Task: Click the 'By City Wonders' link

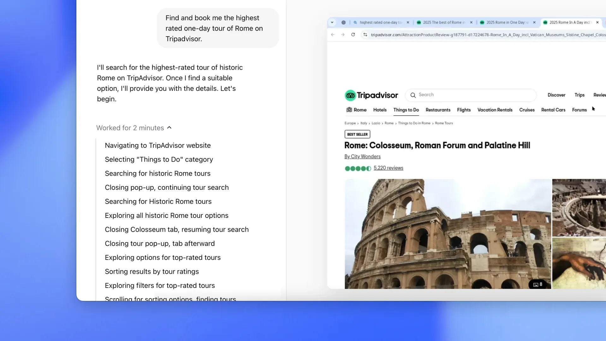Action: 363,156
